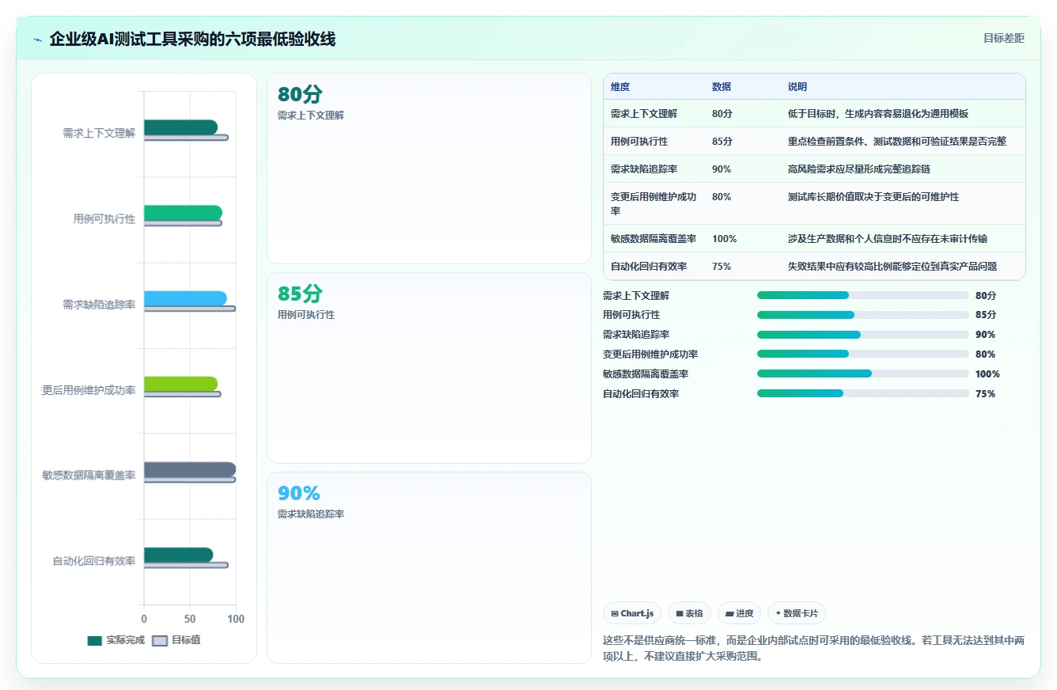Click the 自动化回归有效率 chart axis label
Screen dimensions: 1057x690
[x=94, y=561]
